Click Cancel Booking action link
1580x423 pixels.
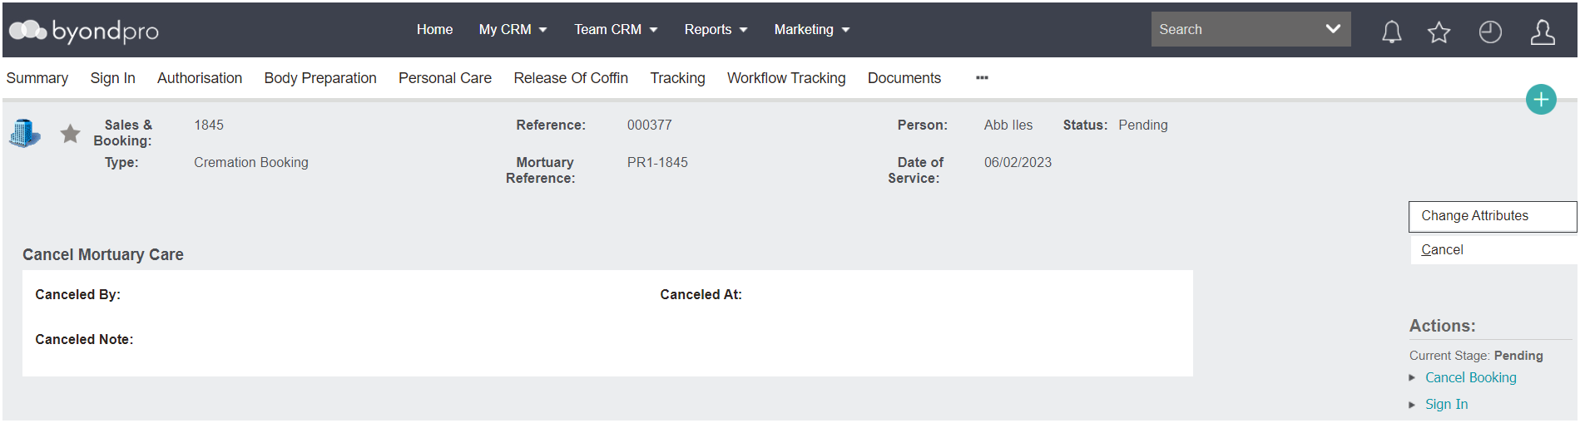coord(1470,378)
